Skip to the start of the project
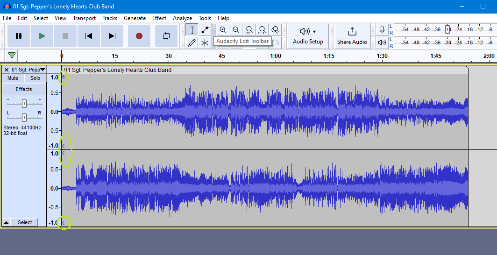Screen dimensions: 497x255 (89, 36)
